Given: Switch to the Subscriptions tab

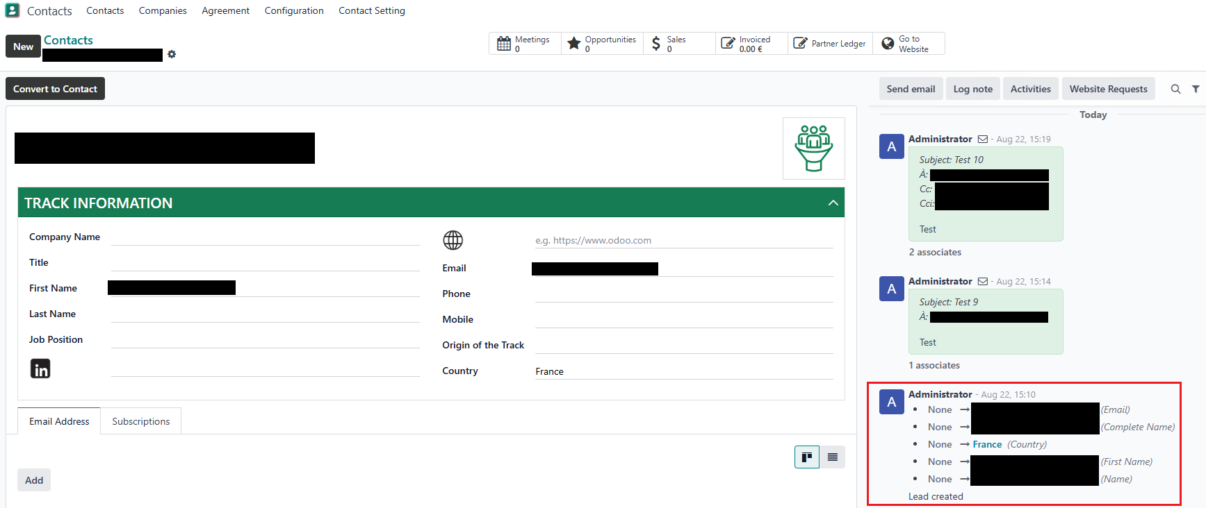Looking at the screenshot, I should click(140, 421).
